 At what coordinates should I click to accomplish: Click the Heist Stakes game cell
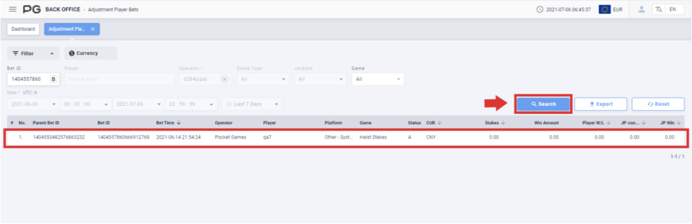point(373,137)
